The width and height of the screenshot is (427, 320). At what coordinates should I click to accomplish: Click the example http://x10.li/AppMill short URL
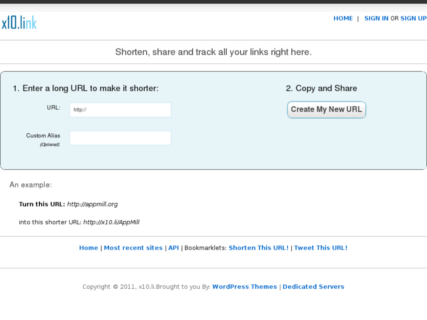(x=111, y=223)
